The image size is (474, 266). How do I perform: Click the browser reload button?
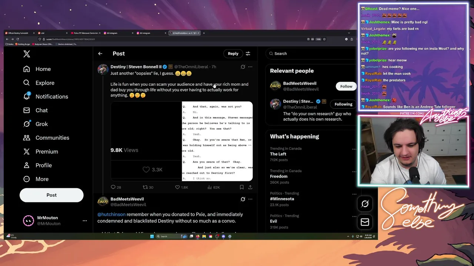18,39
